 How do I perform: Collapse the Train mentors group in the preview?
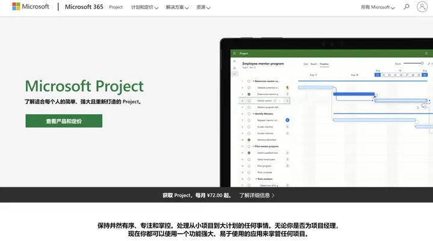pos(256,179)
